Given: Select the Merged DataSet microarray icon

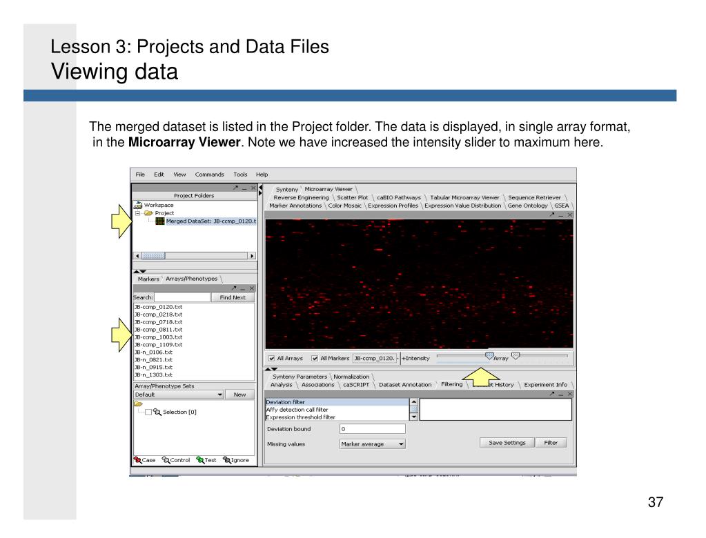Looking at the screenshot, I should point(160,221).
